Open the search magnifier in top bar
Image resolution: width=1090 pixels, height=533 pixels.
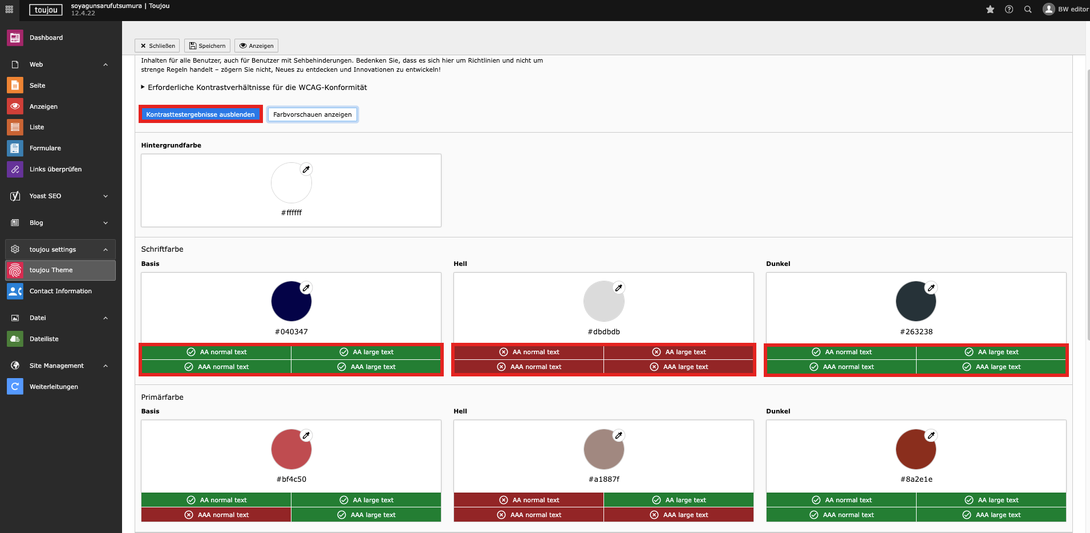tap(1028, 9)
